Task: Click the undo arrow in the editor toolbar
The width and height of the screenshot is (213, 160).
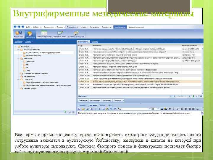Action: point(111,109)
